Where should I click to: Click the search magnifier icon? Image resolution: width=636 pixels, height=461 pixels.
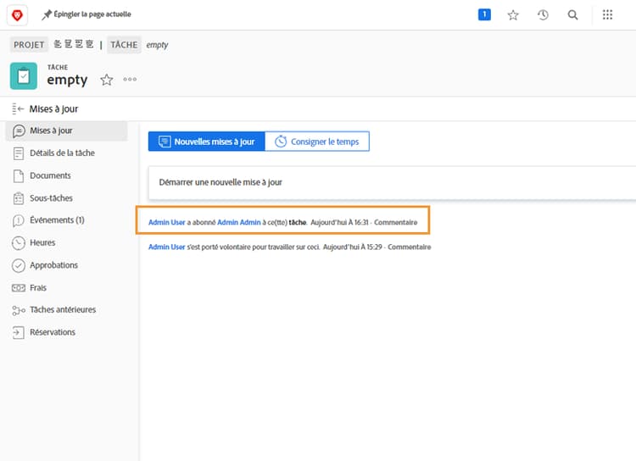pos(572,15)
